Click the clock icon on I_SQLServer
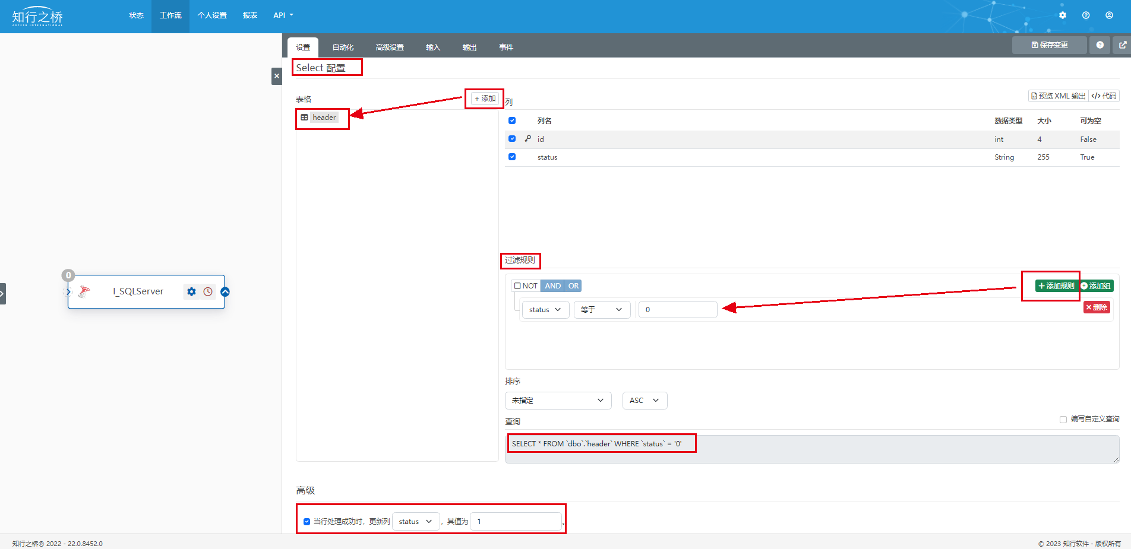 point(208,291)
